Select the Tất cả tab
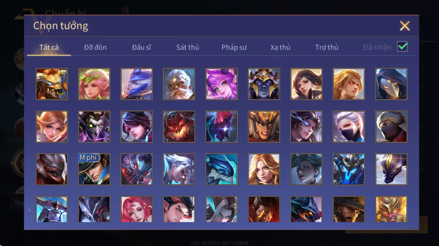Screen dimensions: 439x246 point(49,47)
